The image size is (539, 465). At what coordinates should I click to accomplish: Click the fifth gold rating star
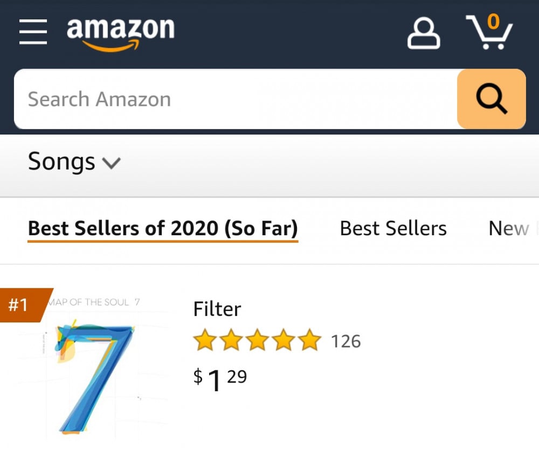[x=310, y=341]
